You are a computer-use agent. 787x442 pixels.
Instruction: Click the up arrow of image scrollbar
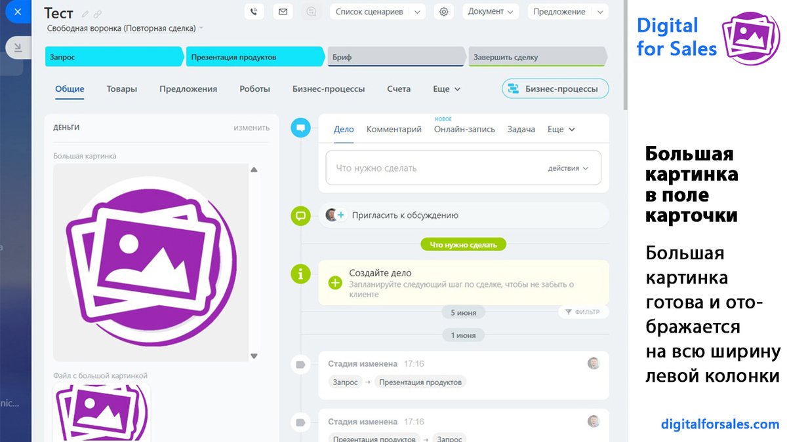pos(254,170)
